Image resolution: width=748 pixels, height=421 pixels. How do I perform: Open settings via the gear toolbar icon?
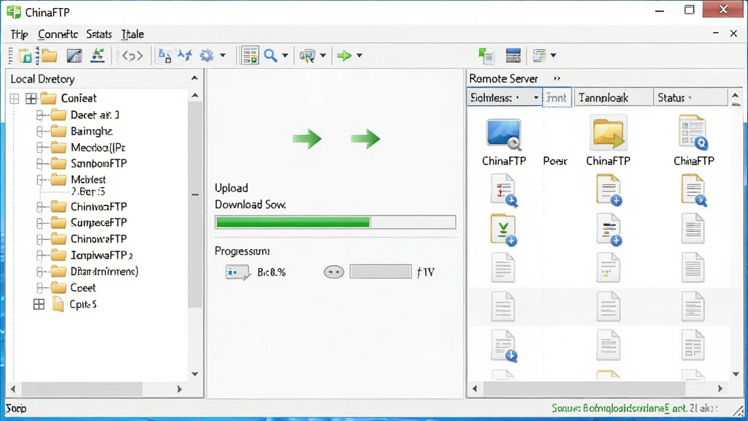pos(207,56)
